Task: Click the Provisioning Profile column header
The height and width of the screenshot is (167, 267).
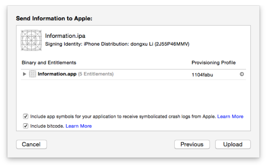Action: click(x=213, y=63)
